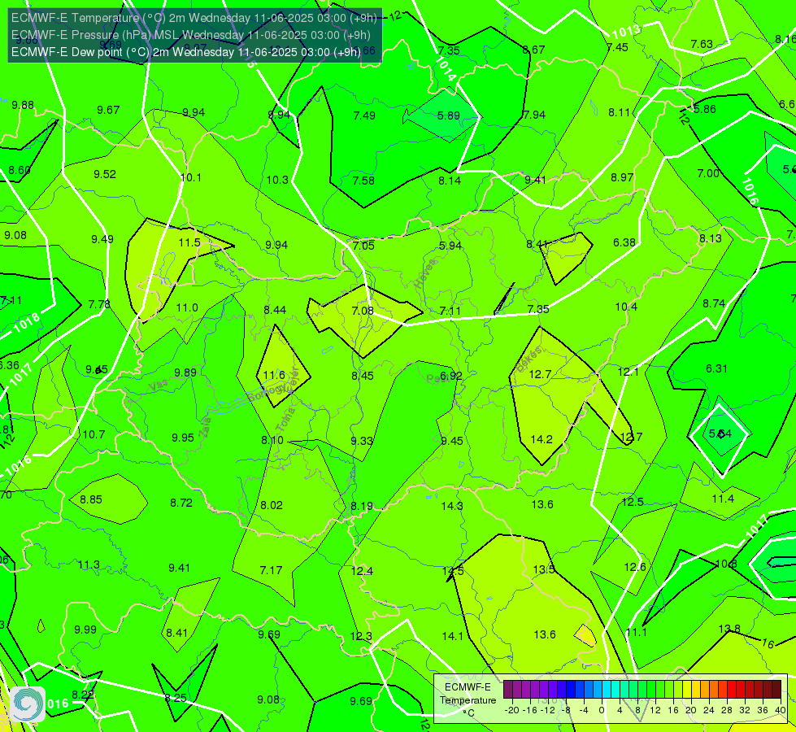Screen dimensions: 796x732
Task: Click the 9.52 dew point value
Action: tap(105, 174)
